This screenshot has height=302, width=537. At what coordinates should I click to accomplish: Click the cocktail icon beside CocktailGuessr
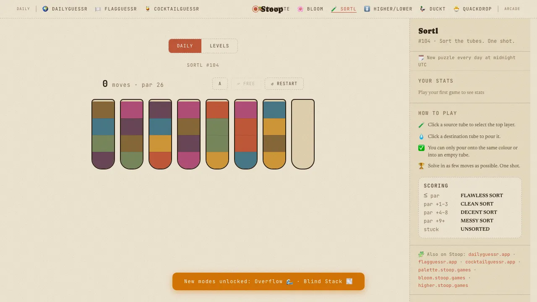click(x=148, y=9)
